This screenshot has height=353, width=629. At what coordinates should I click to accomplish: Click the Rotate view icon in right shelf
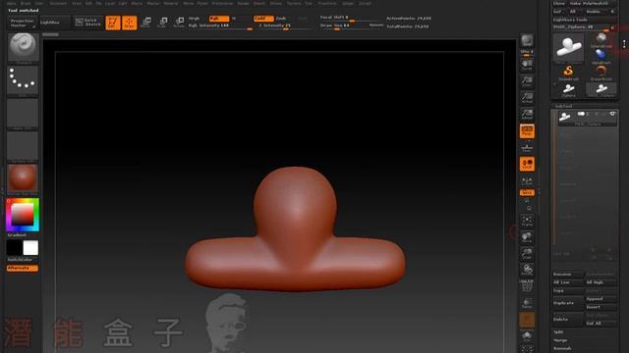(527, 271)
